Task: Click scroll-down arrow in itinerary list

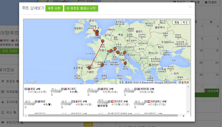Action: (188, 112)
